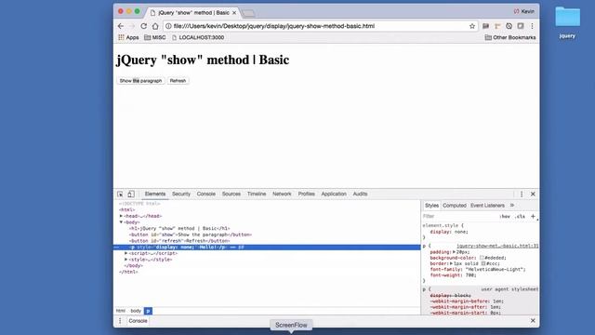The width and height of the screenshot is (595, 335).
Task: Open the #ccc border color swatch
Action: [x=483, y=263]
